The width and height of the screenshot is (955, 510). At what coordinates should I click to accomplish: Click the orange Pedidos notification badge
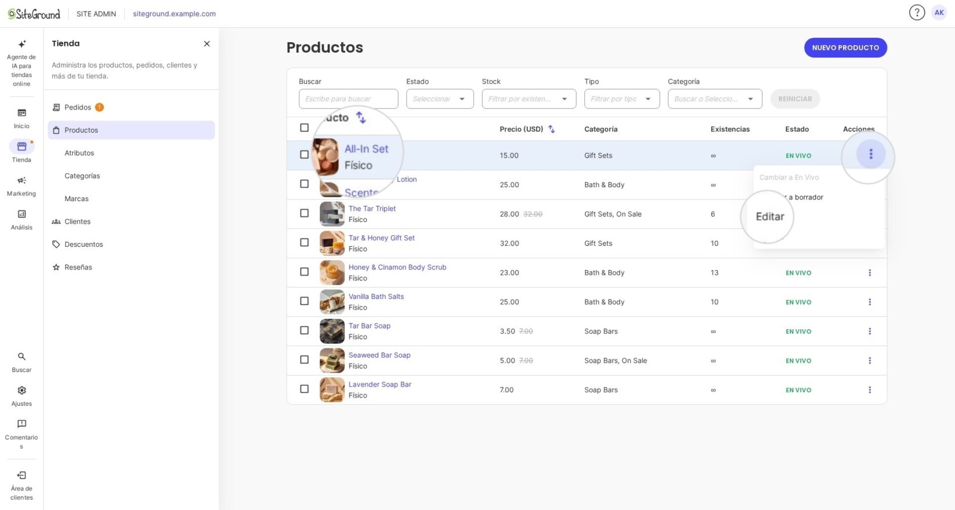[99, 107]
